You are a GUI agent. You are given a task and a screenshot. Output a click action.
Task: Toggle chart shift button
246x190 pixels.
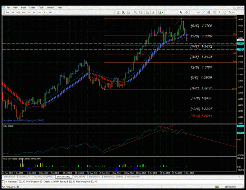(153, 12)
